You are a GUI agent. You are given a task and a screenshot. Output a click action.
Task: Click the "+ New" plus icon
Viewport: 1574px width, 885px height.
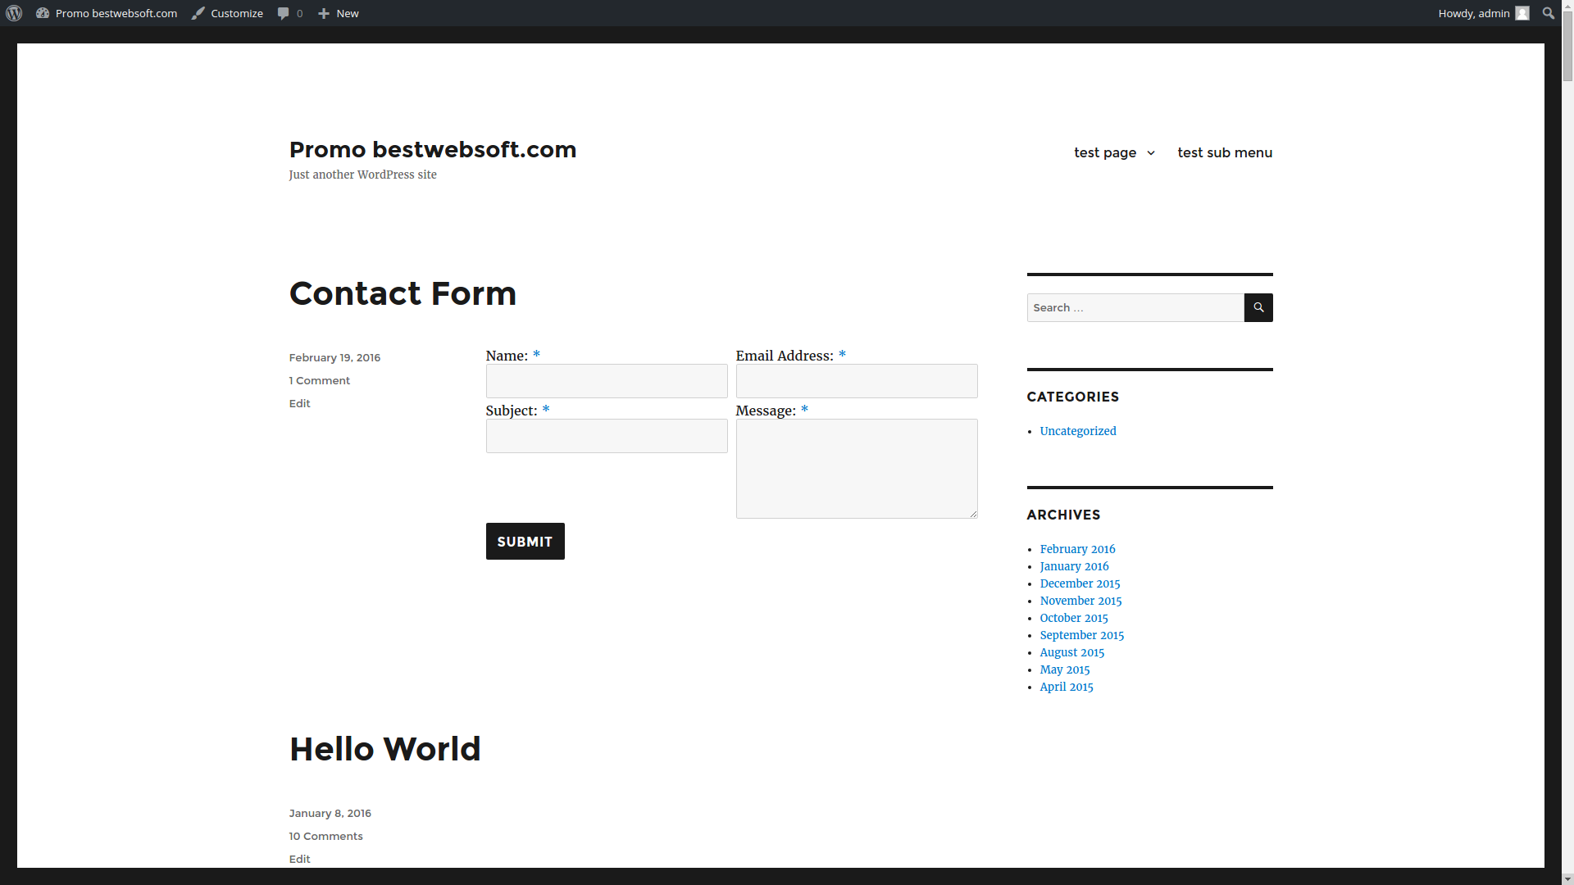[x=323, y=13]
